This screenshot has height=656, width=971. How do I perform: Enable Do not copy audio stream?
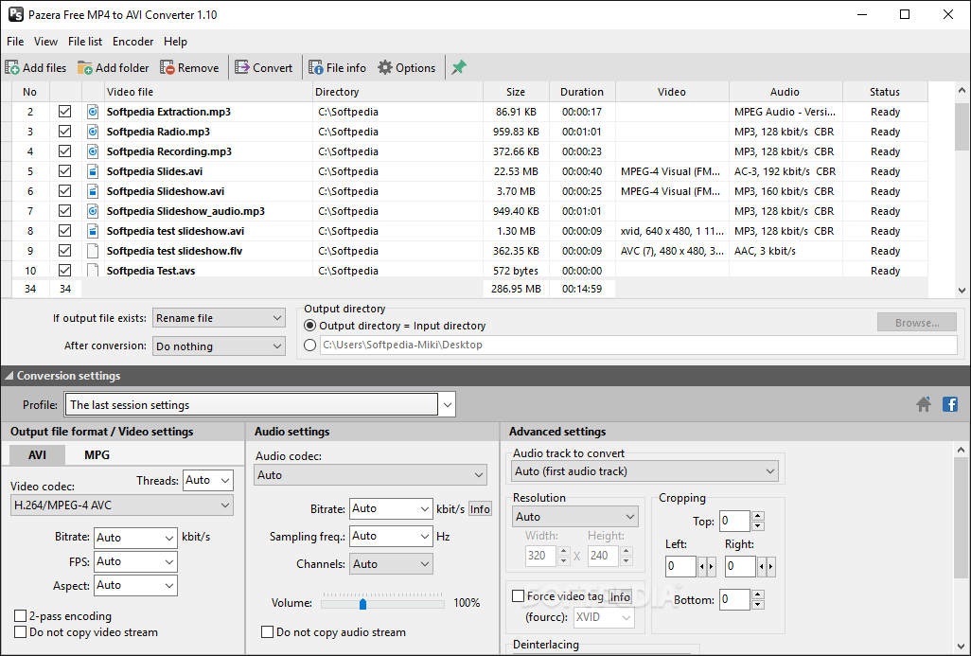click(x=268, y=632)
